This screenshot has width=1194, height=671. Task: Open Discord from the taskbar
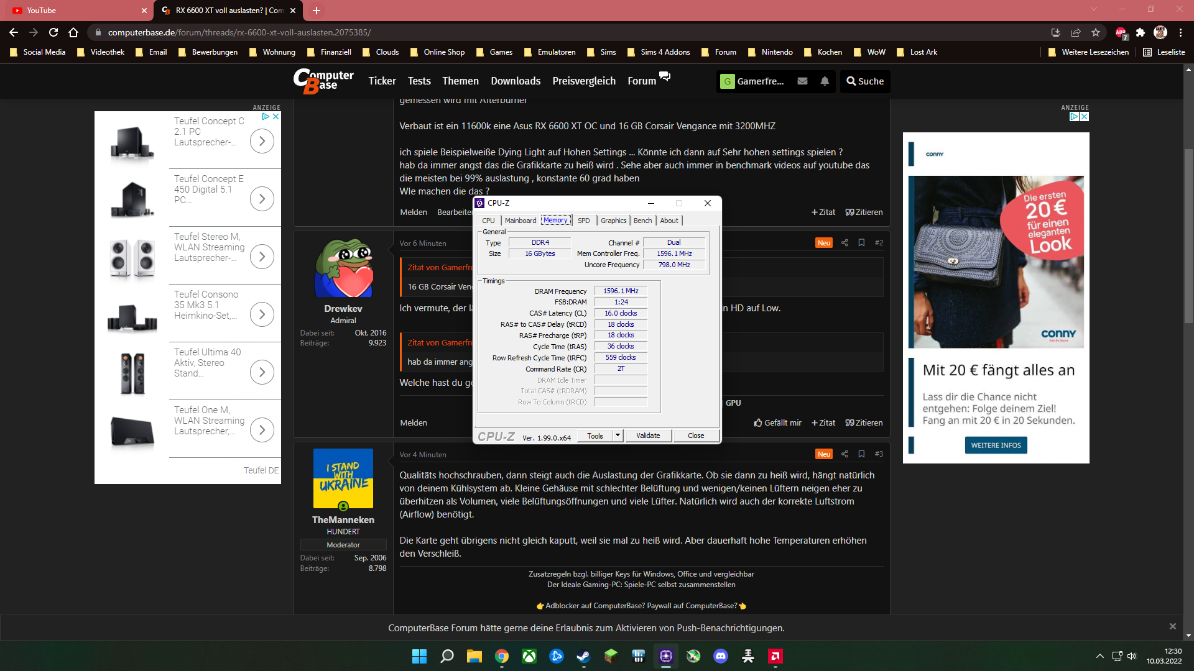pos(720,656)
